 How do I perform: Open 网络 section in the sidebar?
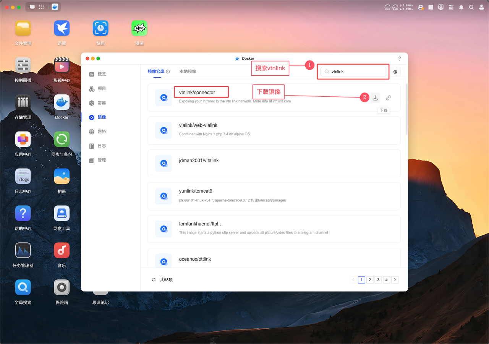(101, 131)
